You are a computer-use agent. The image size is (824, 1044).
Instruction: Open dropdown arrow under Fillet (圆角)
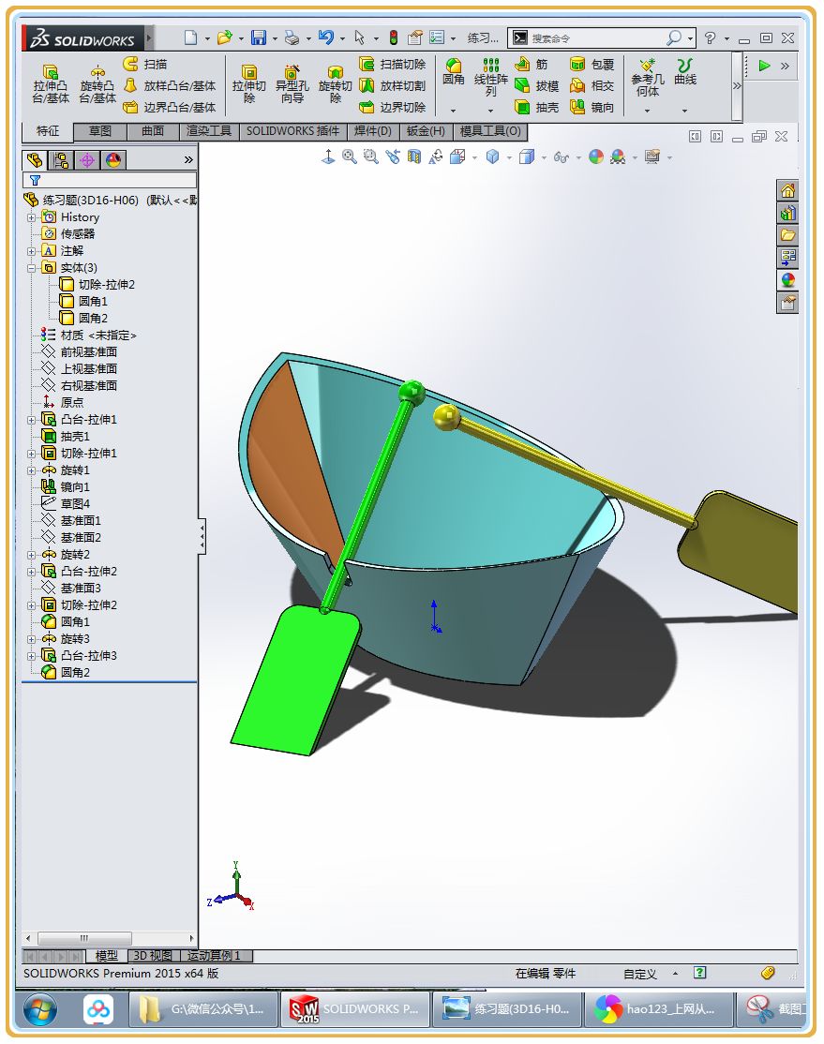pyautogui.click(x=453, y=111)
